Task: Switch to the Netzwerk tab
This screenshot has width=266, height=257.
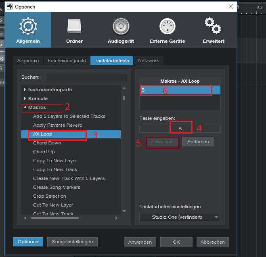Action: 149,61
